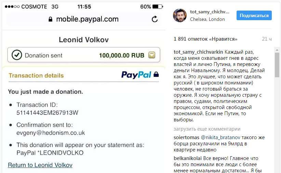The width and height of the screenshot is (281, 173).
Task: Open Return to Leonid Volkov link
Action: click(x=40, y=165)
